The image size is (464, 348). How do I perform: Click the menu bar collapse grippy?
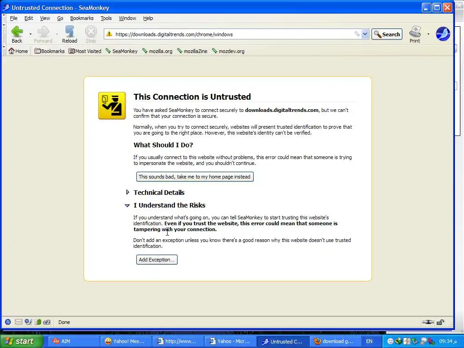pos(4,18)
